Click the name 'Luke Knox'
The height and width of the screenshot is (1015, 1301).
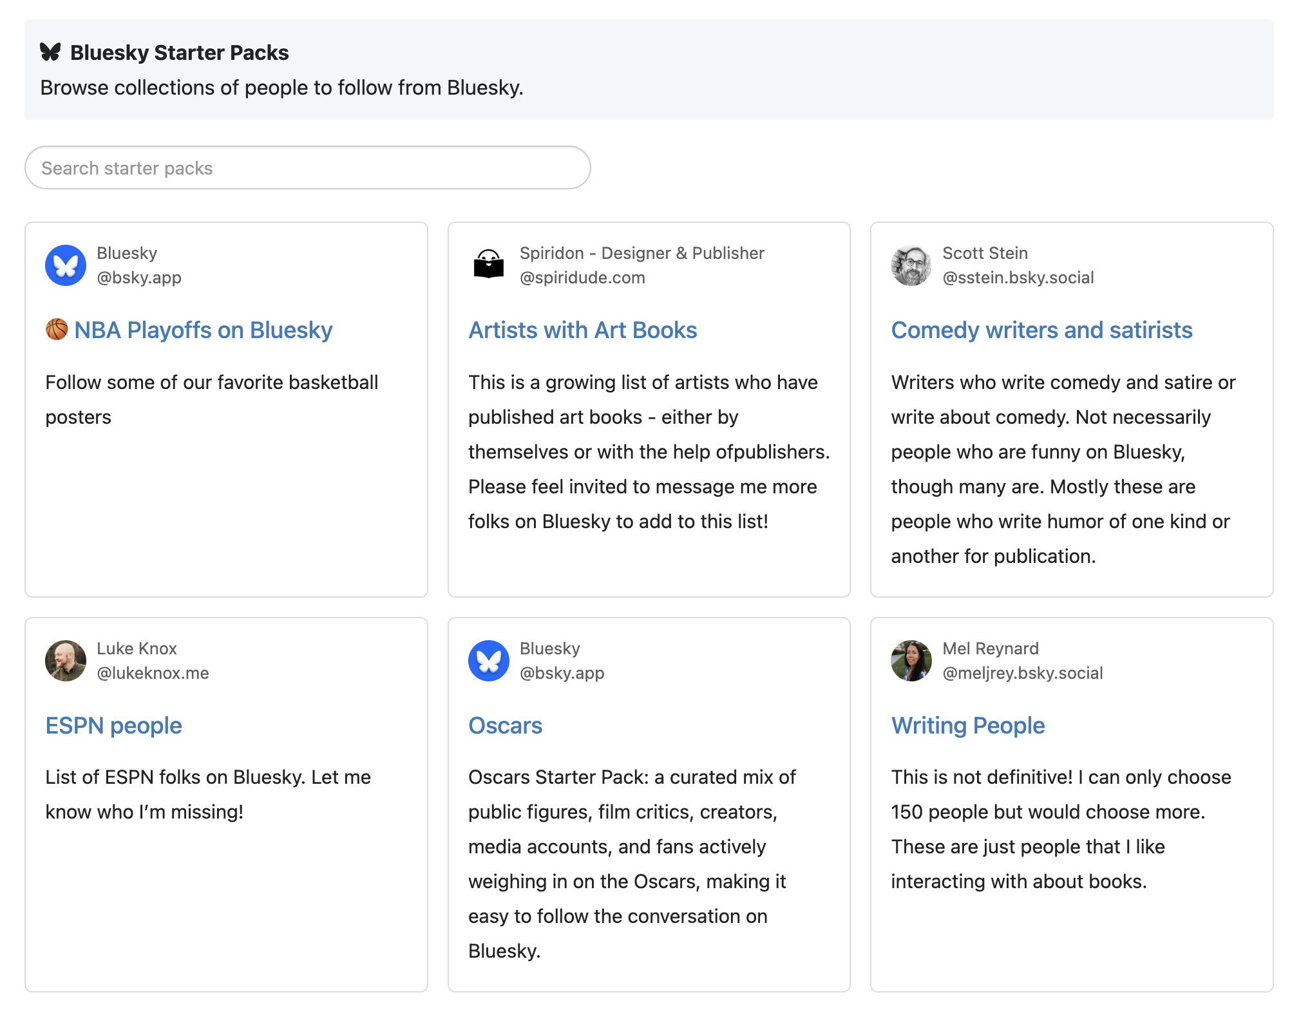[137, 649]
